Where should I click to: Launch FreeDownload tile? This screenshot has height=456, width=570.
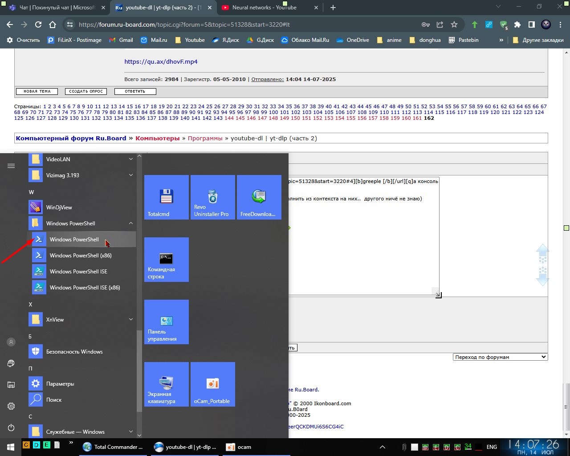(259, 197)
